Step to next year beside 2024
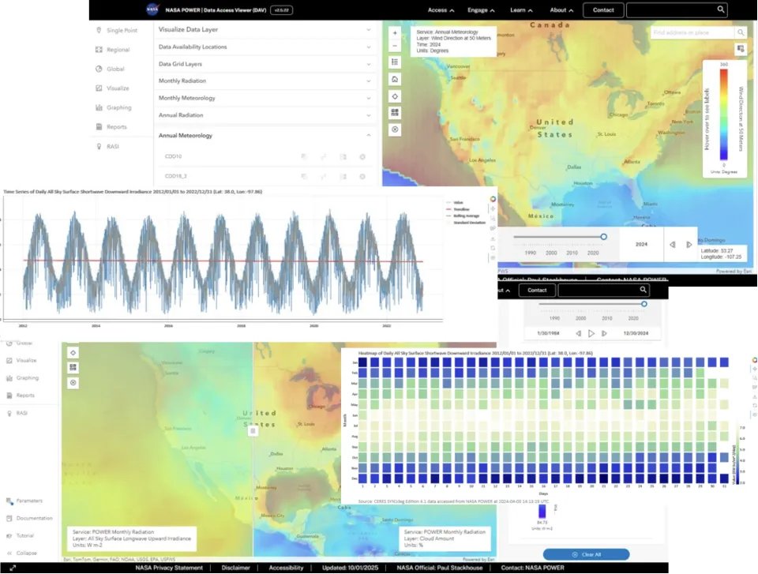The width and height of the screenshot is (758, 574). [689, 245]
